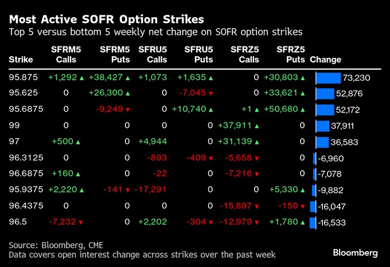Image resolution: width=390 pixels, height=267 pixels.
Task: Click the blue bar for the 73,230 change
Action: click(328, 78)
